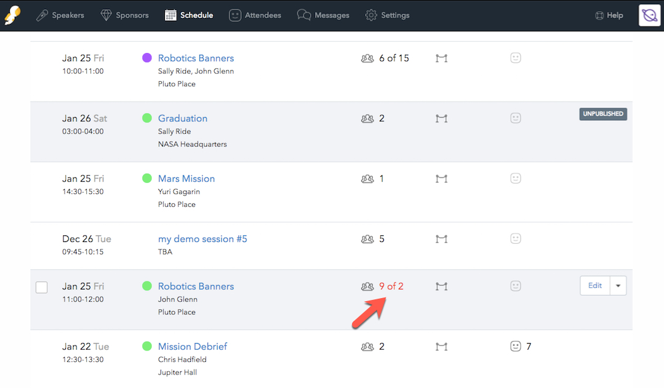Image resolution: width=664 pixels, height=388 pixels.
Task: Select the Robotics Banners 11:00-12:00 checkbox
Action: point(41,287)
